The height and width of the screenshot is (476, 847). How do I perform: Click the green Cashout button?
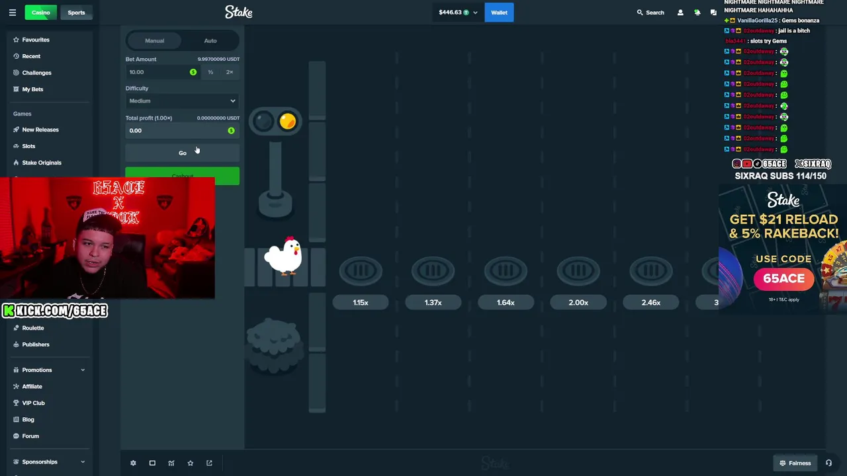pos(182,176)
